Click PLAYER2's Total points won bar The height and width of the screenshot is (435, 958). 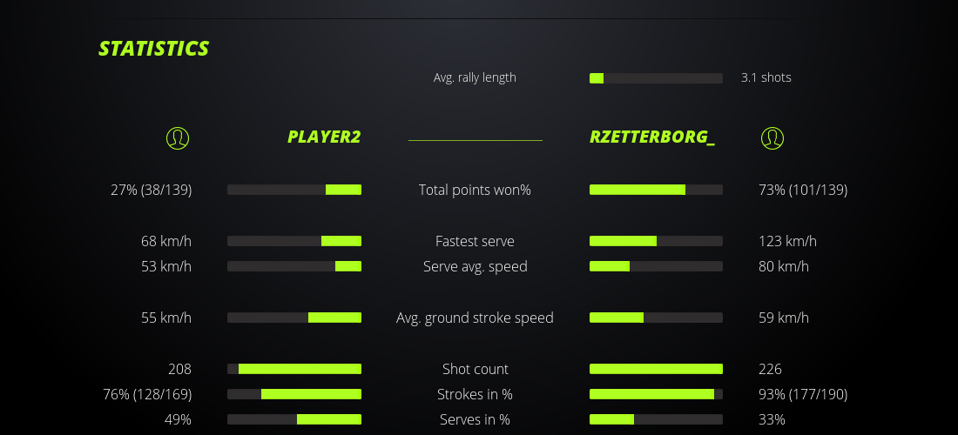point(294,190)
